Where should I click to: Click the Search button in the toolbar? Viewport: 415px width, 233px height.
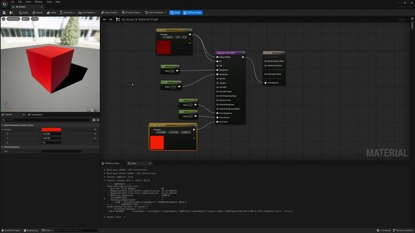(38, 12)
